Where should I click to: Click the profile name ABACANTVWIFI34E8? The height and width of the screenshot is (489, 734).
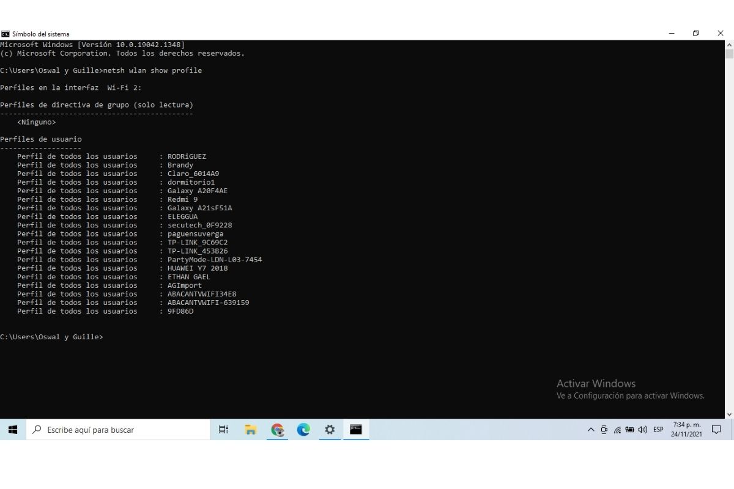202,293
